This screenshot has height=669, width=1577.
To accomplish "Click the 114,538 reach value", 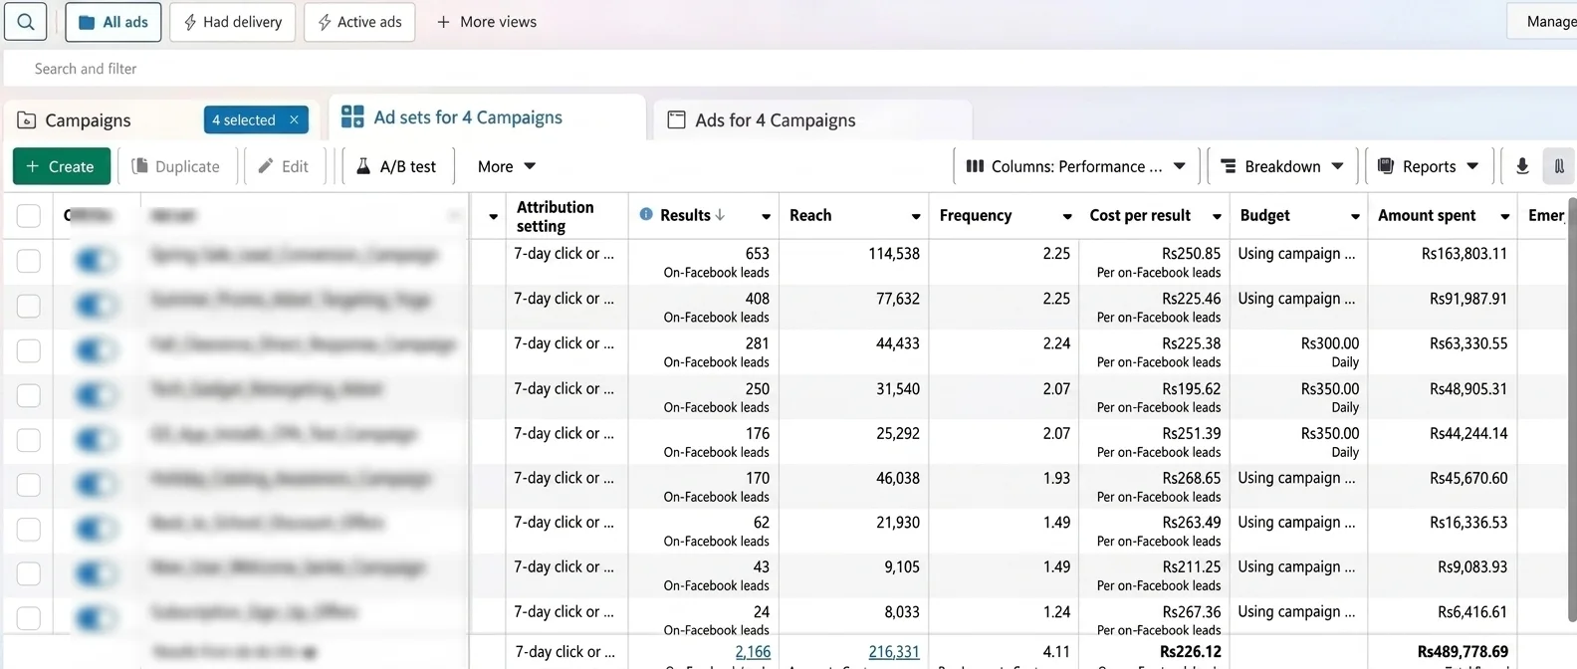I will pos(894,254).
